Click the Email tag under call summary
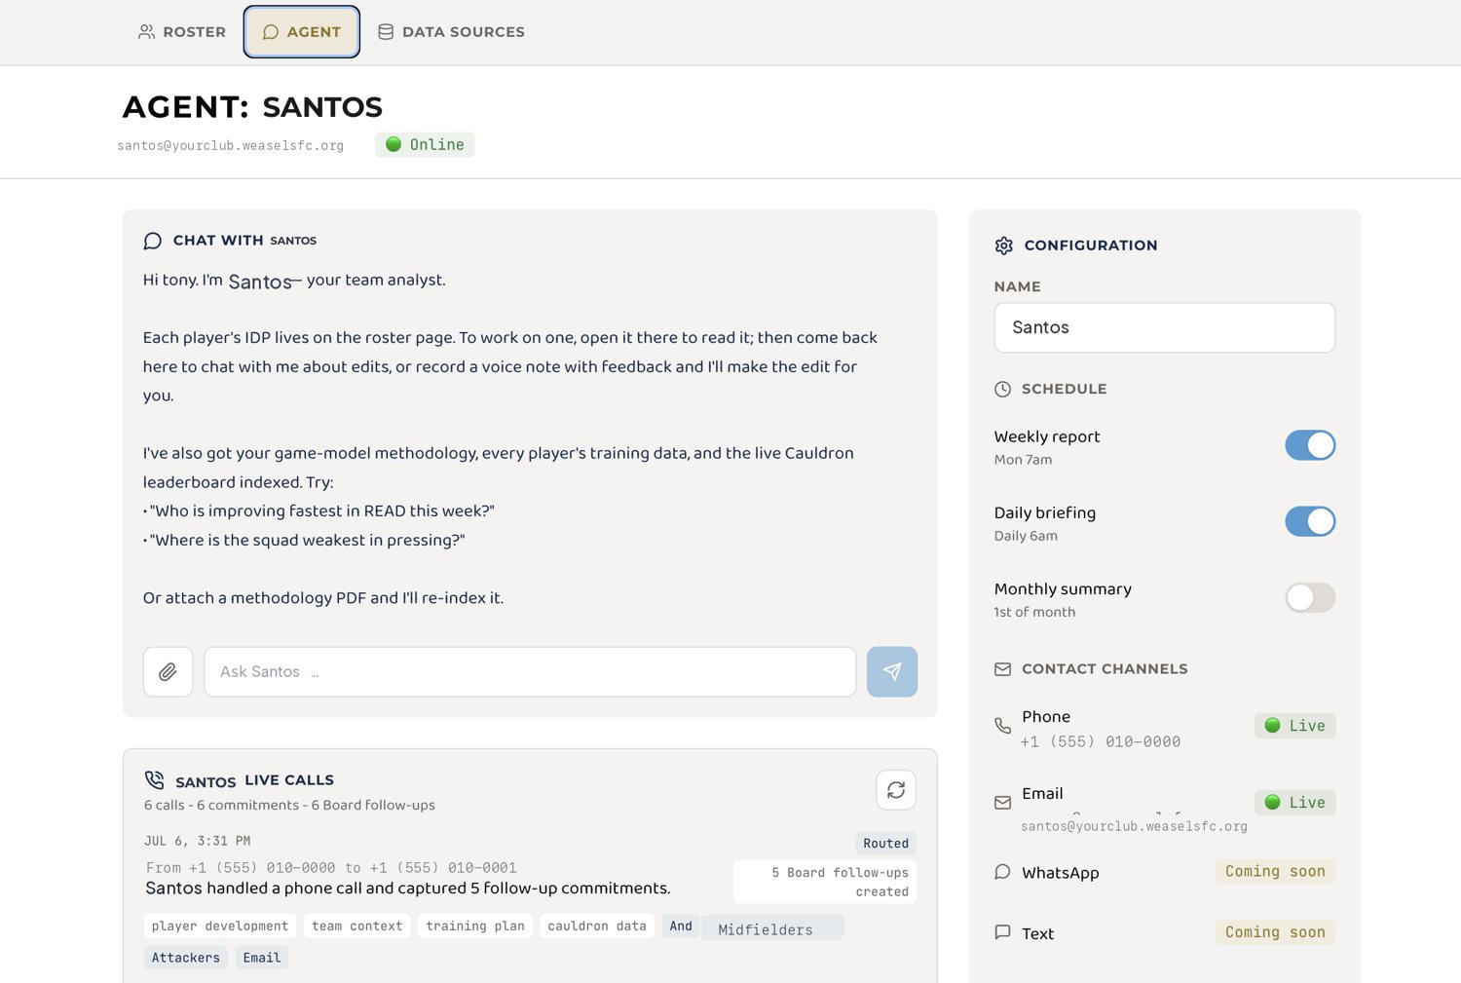Viewport: 1461px width, 983px height. click(x=262, y=958)
